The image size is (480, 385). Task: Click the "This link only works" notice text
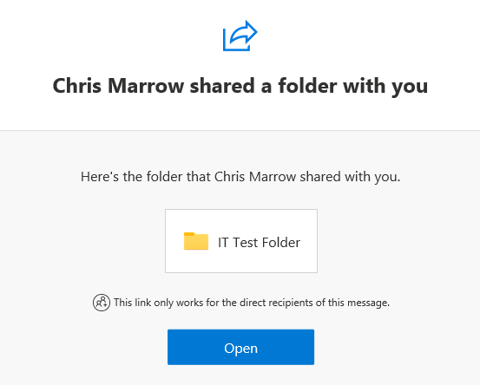tap(252, 303)
